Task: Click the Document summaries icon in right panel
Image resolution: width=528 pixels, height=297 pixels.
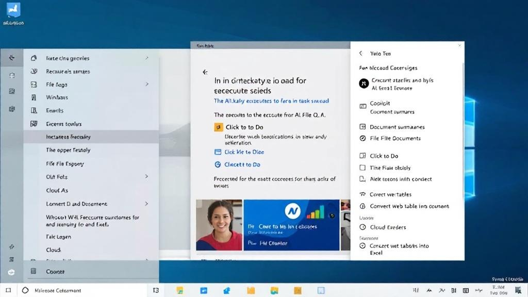Action: coord(362,127)
